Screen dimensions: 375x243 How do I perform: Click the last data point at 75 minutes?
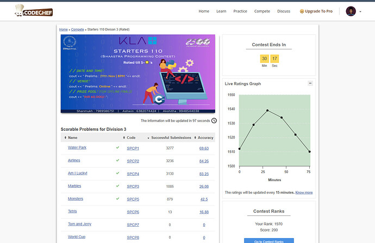309,151
